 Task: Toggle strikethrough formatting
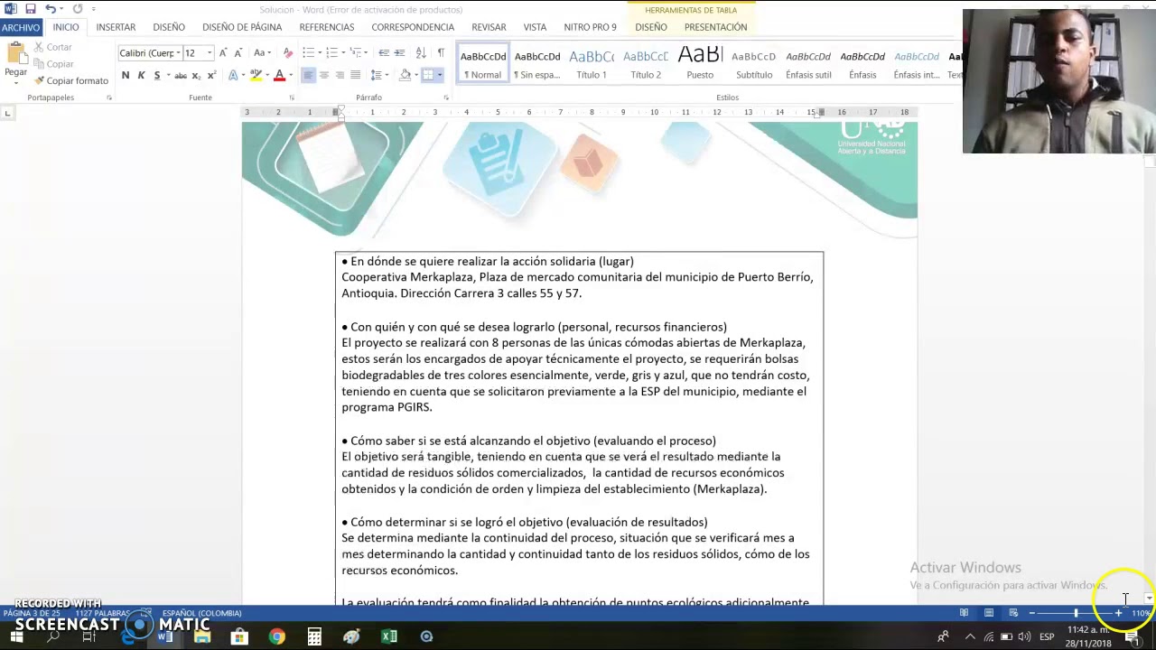[x=181, y=76]
